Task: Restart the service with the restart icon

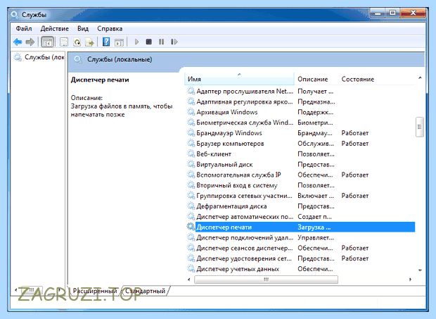Action: click(x=174, y=42)
